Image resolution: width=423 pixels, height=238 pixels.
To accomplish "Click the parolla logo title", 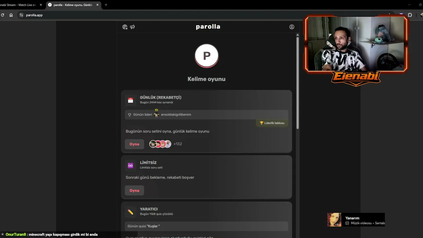I will [x=208, y=27].
